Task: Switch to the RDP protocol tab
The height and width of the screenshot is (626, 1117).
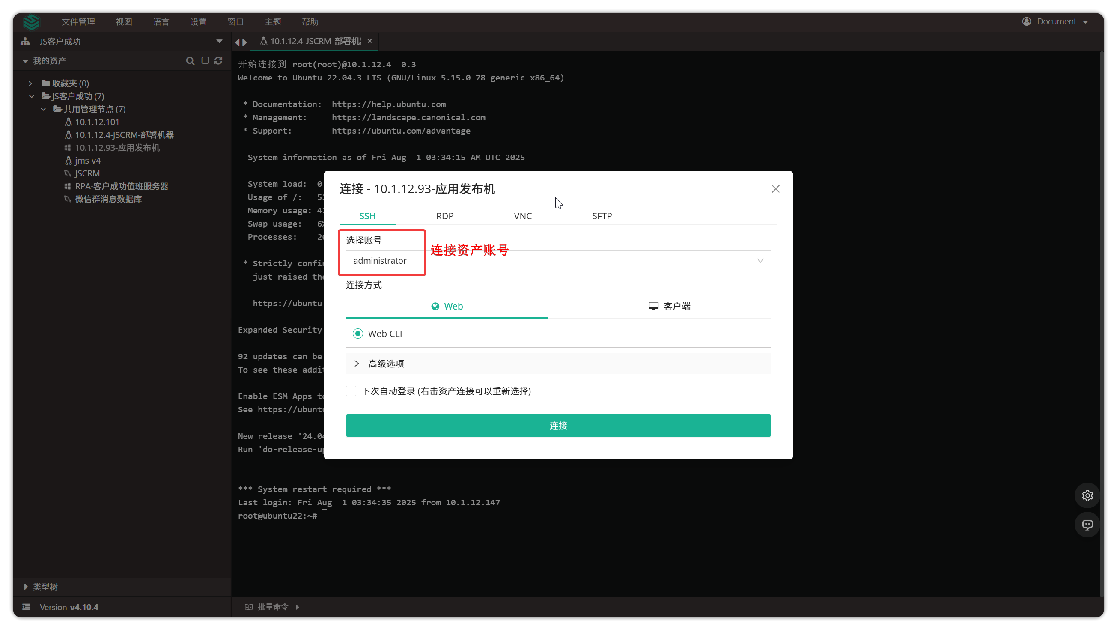Action: (x=444, y=216)
